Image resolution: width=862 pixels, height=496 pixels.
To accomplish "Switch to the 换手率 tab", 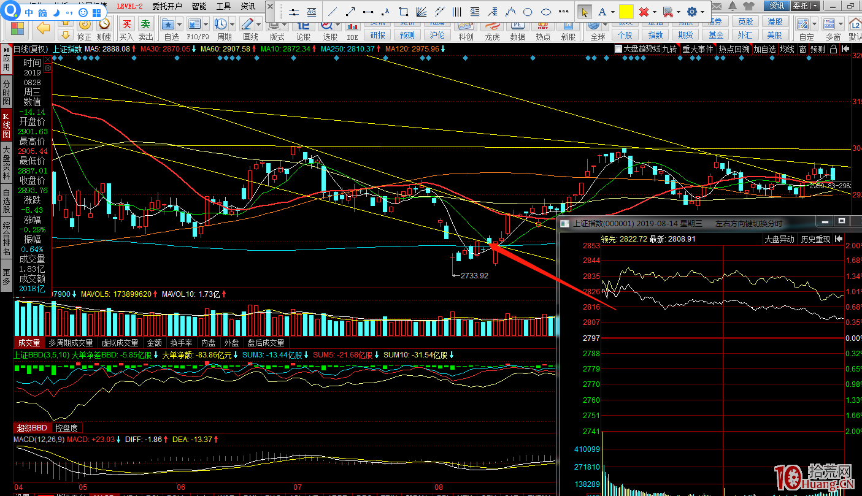I will (181, 343).
